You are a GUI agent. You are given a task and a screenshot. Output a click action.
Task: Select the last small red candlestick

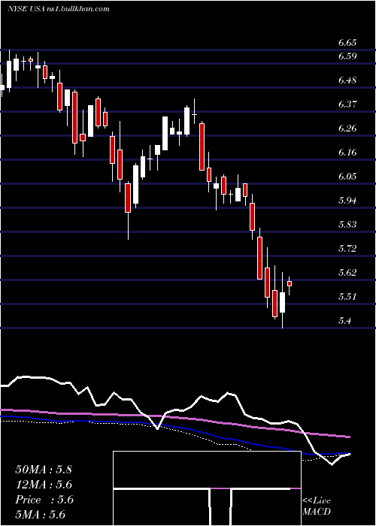[290, 284]
